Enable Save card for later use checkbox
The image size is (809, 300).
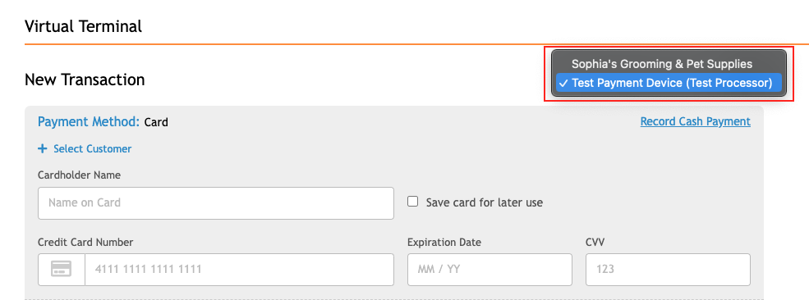click(413, 202)
